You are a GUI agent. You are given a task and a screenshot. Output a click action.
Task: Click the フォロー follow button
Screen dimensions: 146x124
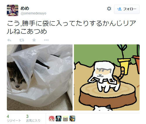pos(127,9)
